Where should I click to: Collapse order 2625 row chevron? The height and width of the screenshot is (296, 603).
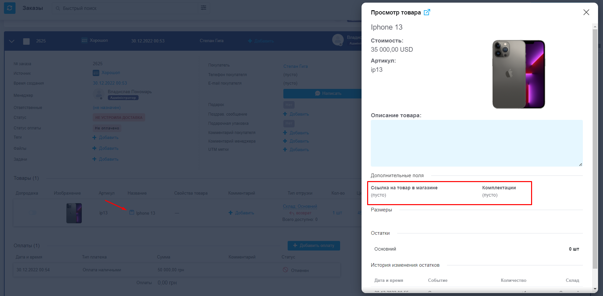point(12,41)
